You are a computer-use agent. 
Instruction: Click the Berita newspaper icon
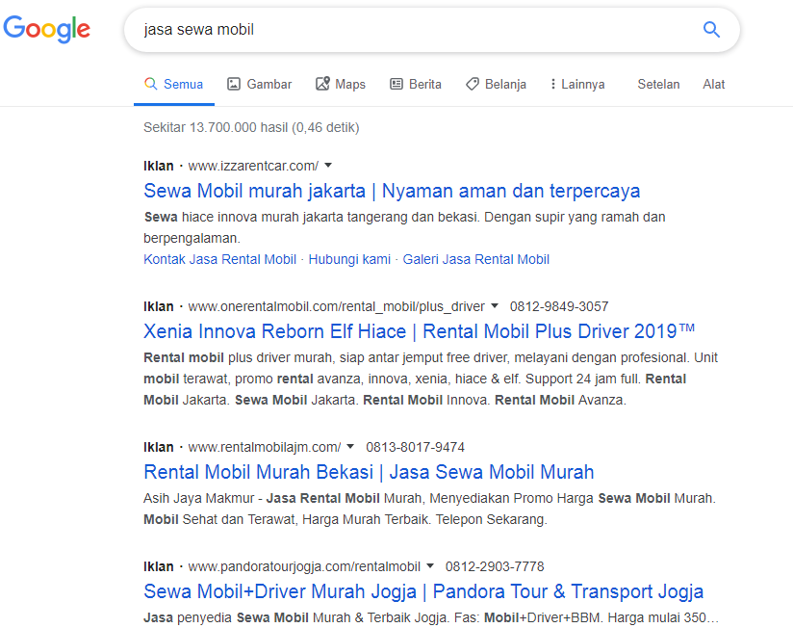(396, 84)
